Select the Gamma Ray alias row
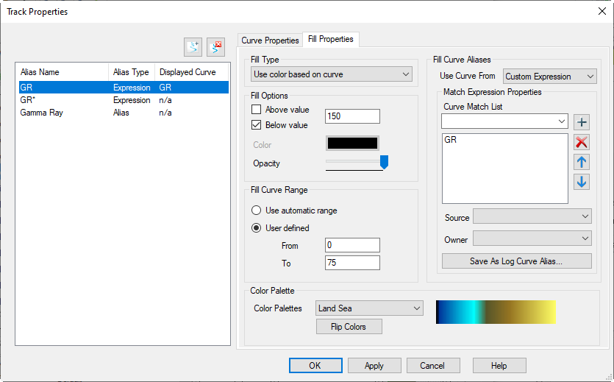The height and width of the screenshot is (382, 614). tap(44, 113)
